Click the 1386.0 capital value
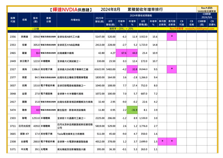This screenshot has width=223, height=158. coord(36,69)
